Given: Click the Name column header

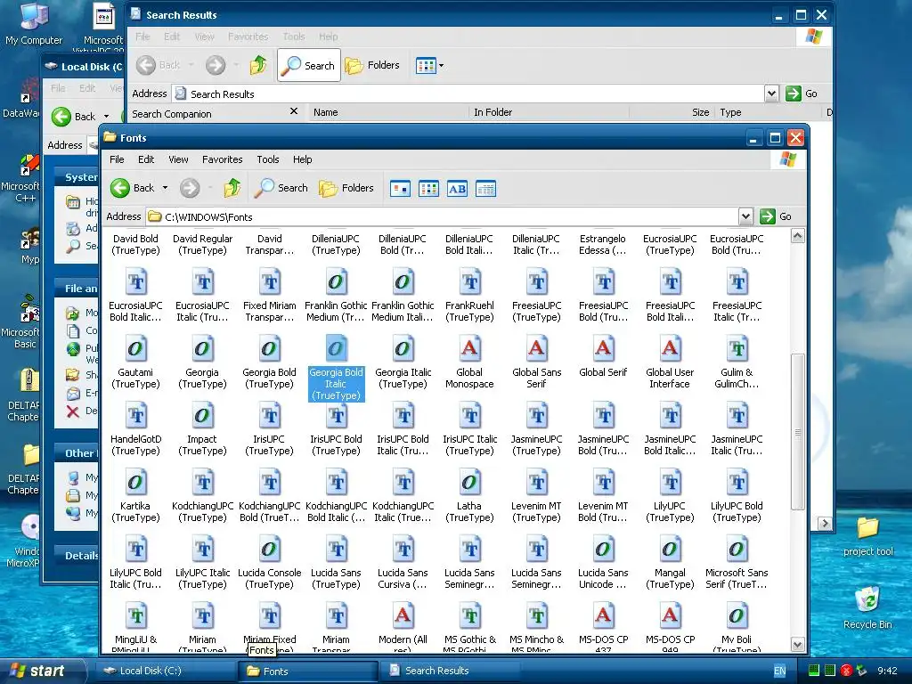Looking at the screenshot, I should click(388, 112).
